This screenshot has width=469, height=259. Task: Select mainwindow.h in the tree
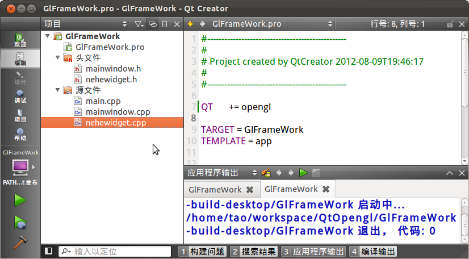pyautogui.click(x=113, y=69)
